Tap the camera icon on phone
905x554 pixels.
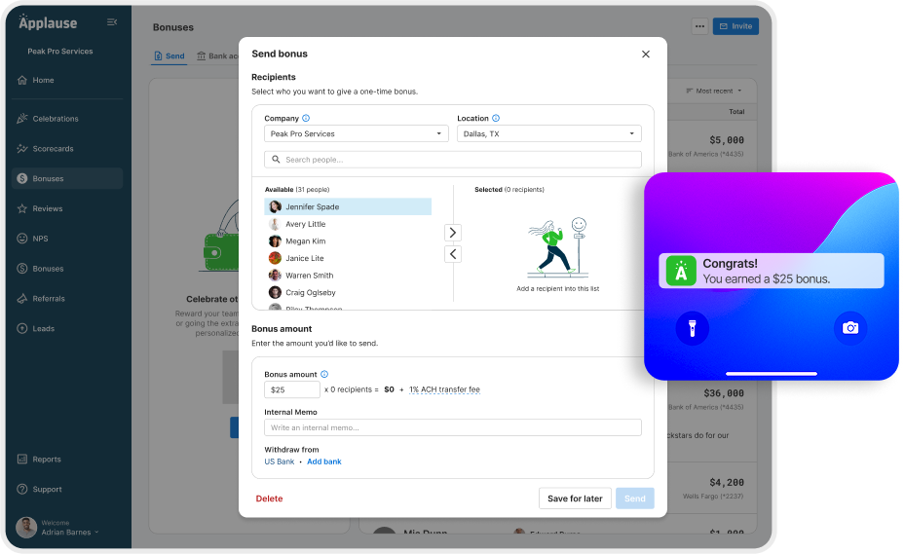[x=850, y=328]
